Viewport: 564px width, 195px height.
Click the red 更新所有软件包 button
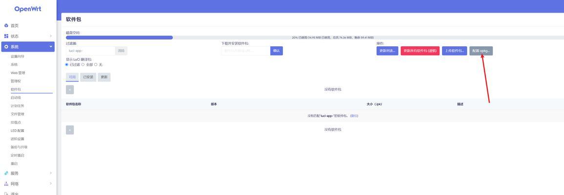pyautogui.click(x=420, y=51)
